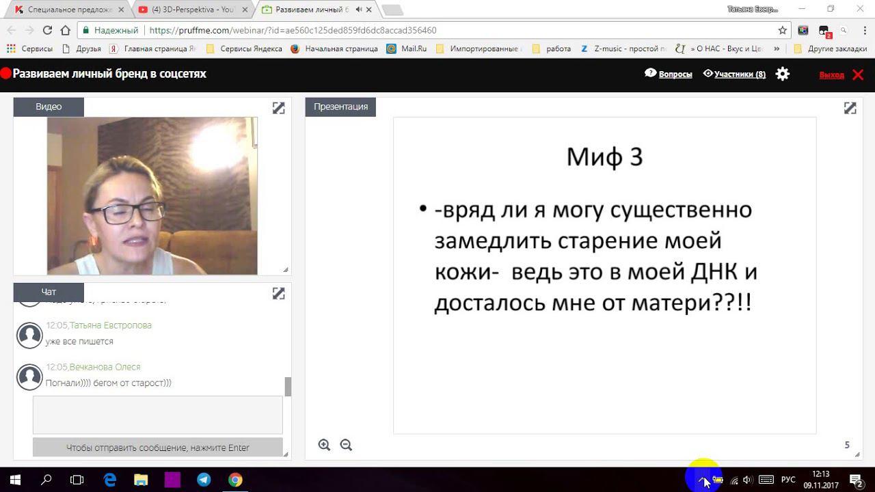The width and height of the screenshot is (875, 492).
Task: Expand the Video panel to fullscreen
Action: point(278,108)
